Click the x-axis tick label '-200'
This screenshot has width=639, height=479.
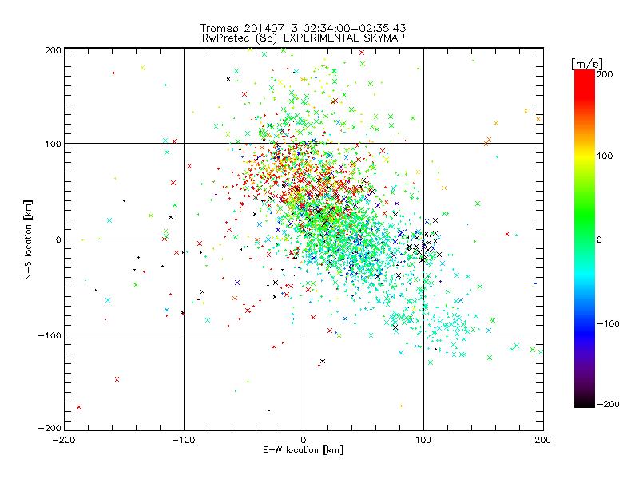coord(64,440)
